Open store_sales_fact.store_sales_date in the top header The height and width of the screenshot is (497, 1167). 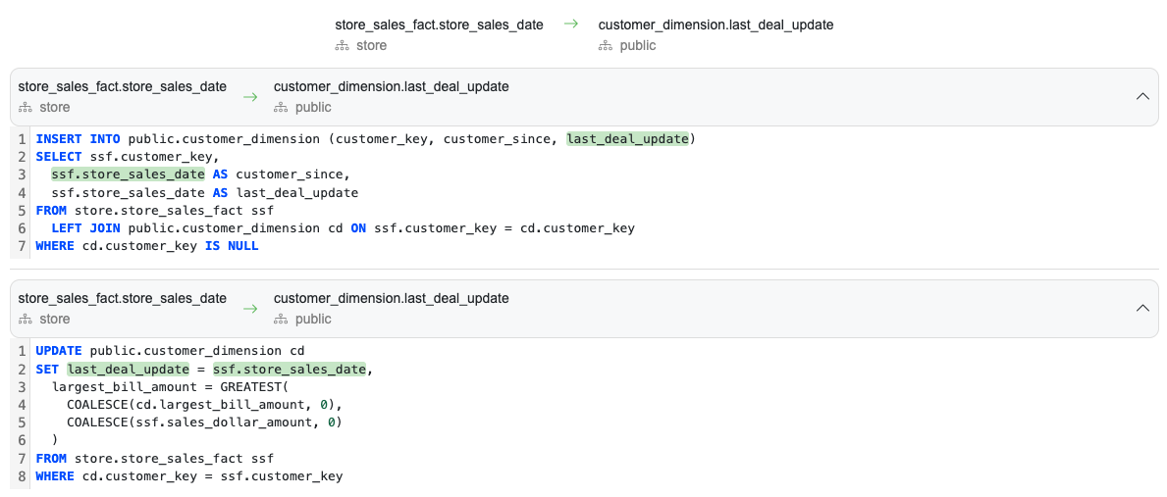439,25
